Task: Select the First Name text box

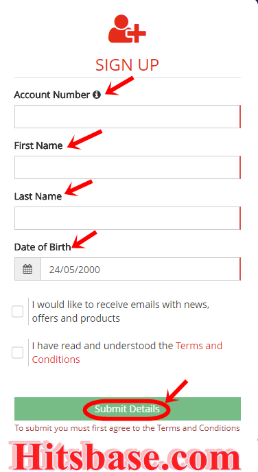Action: coord(128,167)
